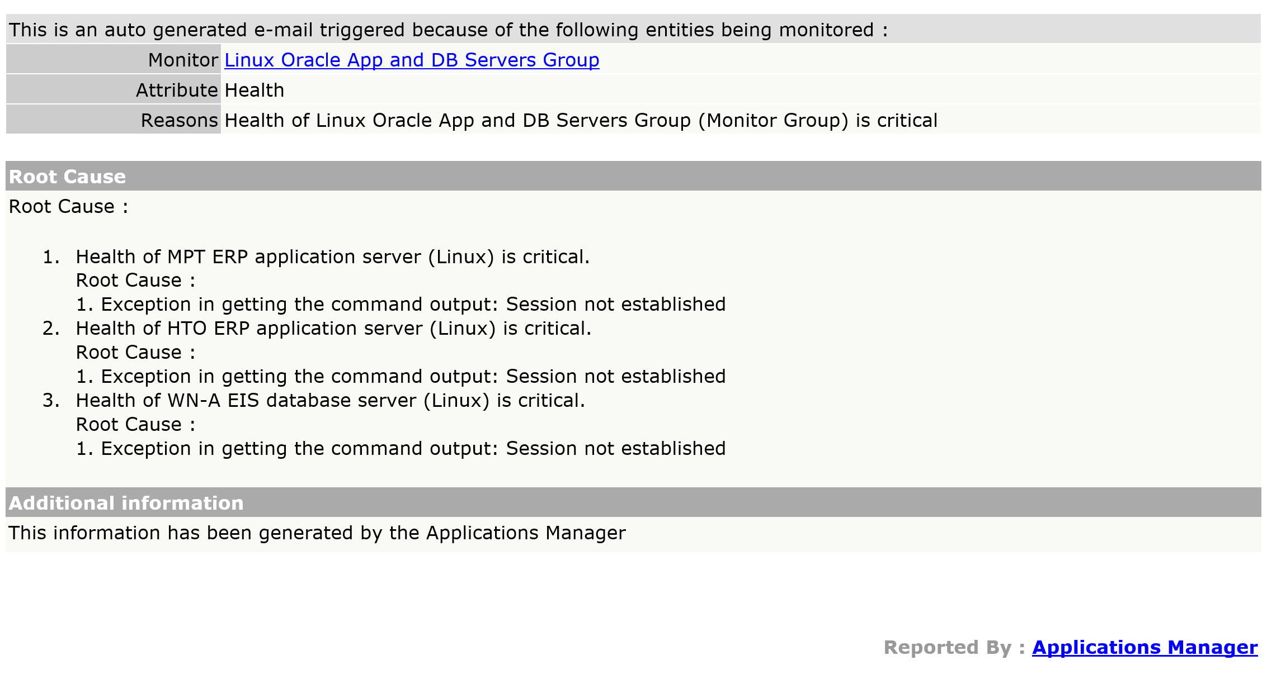Click the generated by Applications Manager text
The image size is (1267, 679).
point(317,533)
